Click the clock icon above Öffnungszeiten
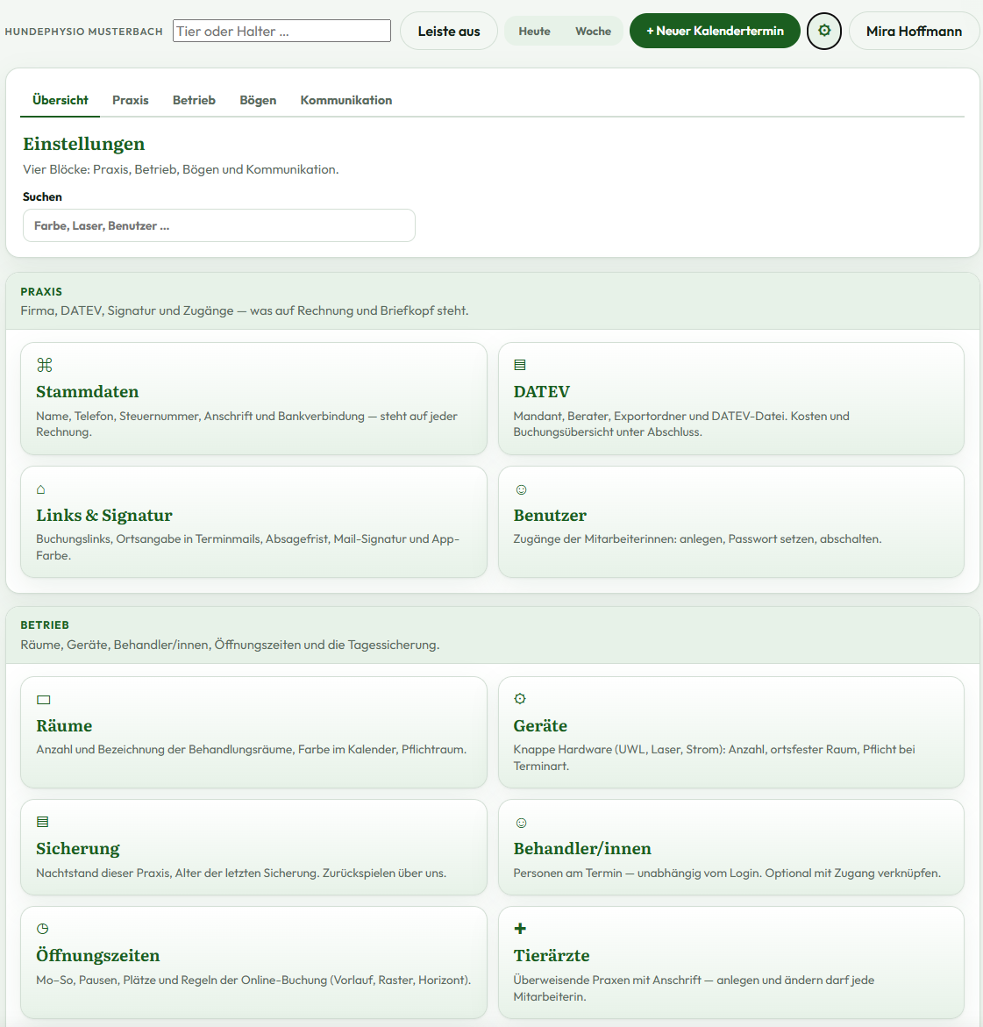This screenshot has width=983, height=1027. pos(43,929)
